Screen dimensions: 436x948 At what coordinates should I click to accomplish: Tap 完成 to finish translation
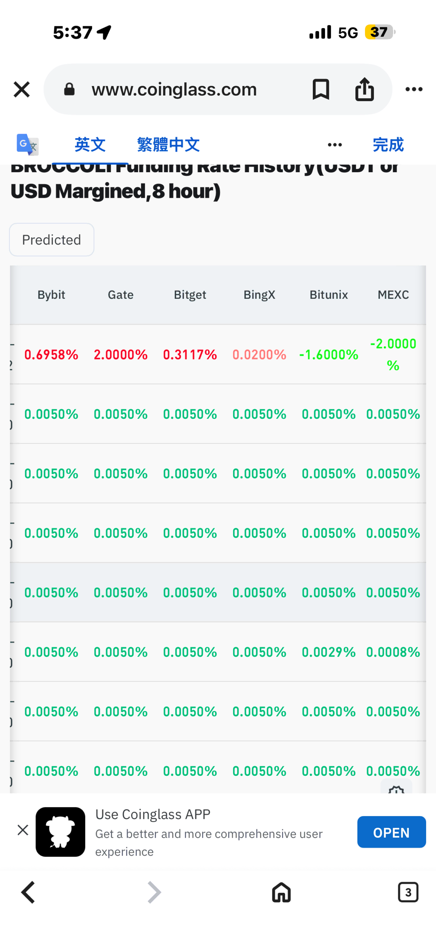click(388, 144)
